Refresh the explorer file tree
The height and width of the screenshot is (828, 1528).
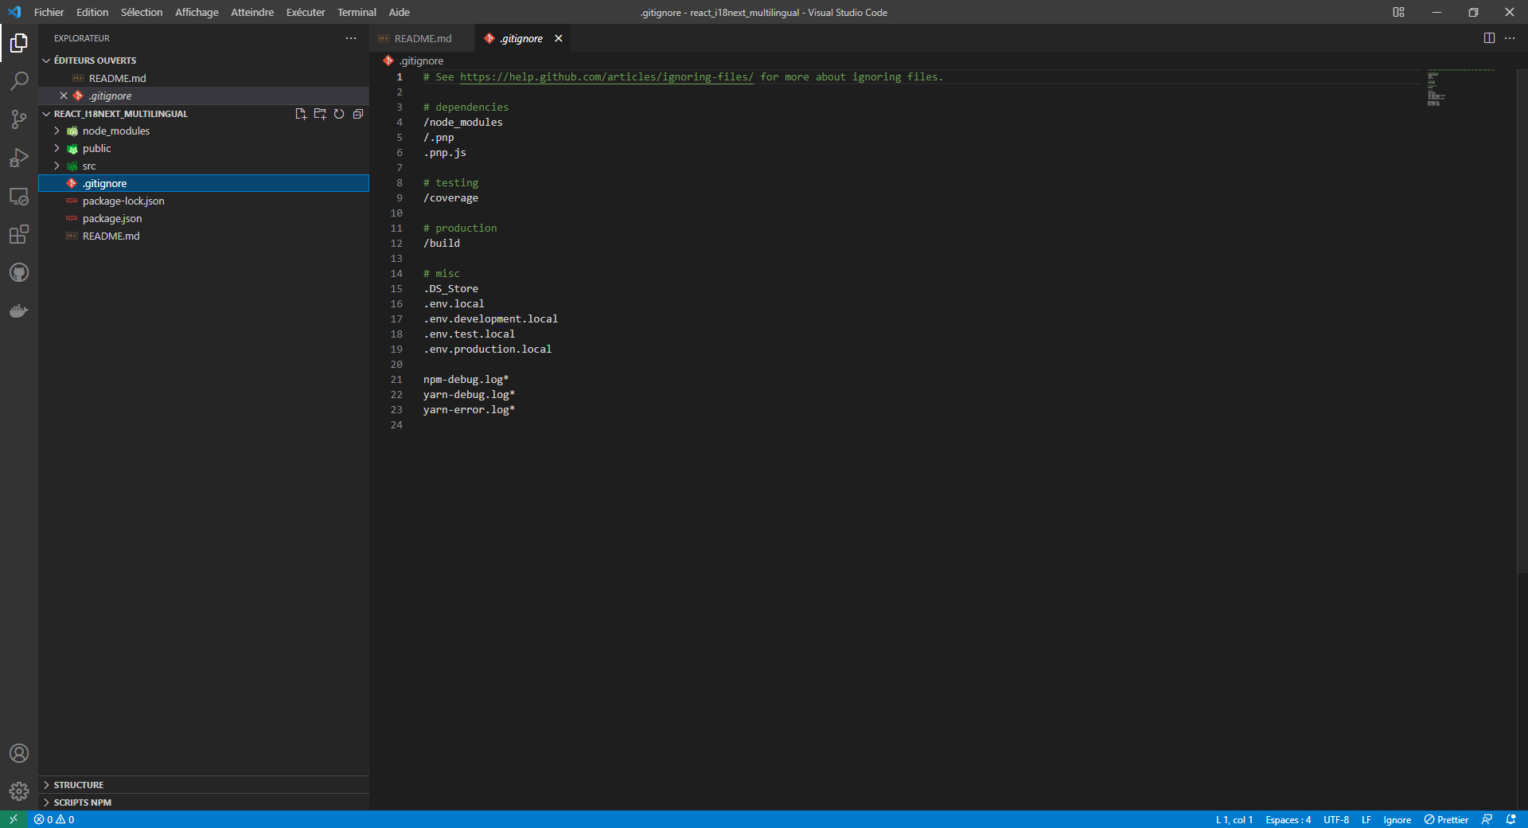pyautogui.click(x=339, y=114)
